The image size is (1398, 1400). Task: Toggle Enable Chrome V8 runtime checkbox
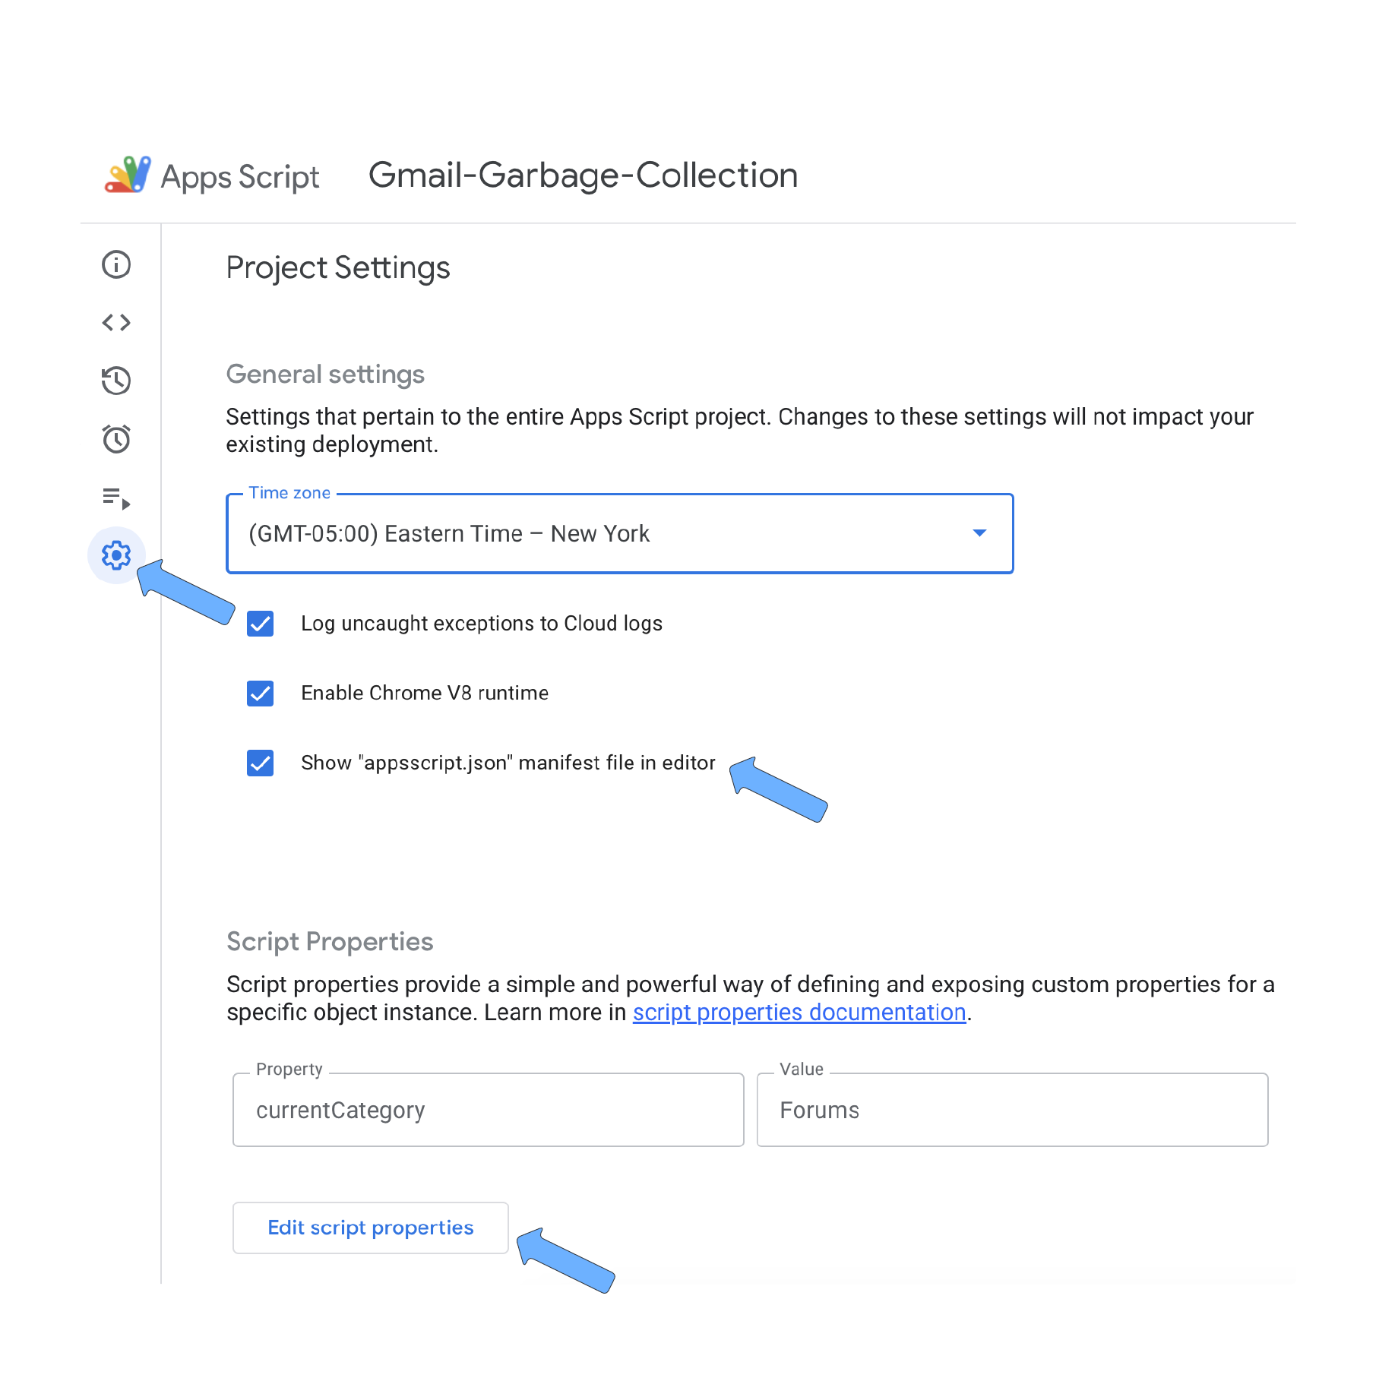(261, 693)
